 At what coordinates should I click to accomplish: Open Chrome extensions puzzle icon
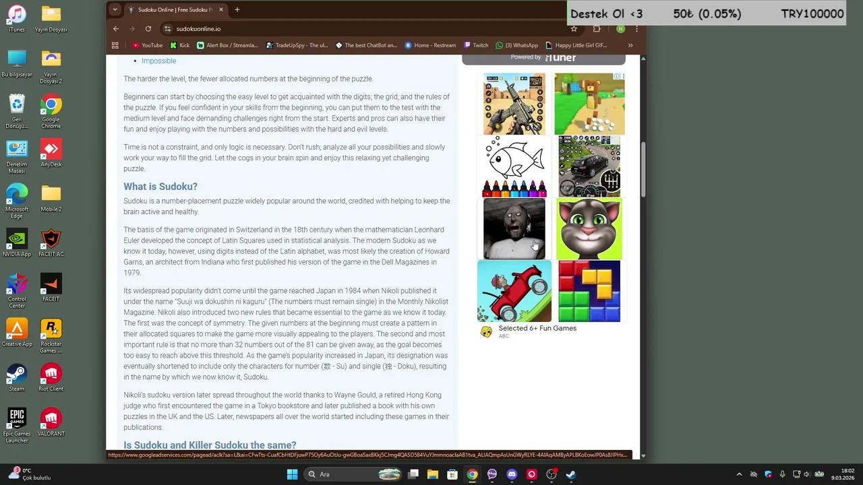597,29
